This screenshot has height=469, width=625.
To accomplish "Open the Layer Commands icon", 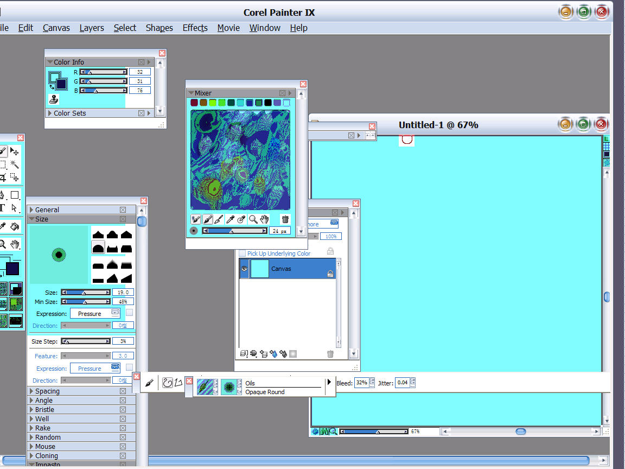I will point(244,354).
